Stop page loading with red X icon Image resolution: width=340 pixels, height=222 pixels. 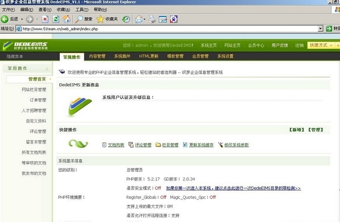coord(45,19)
